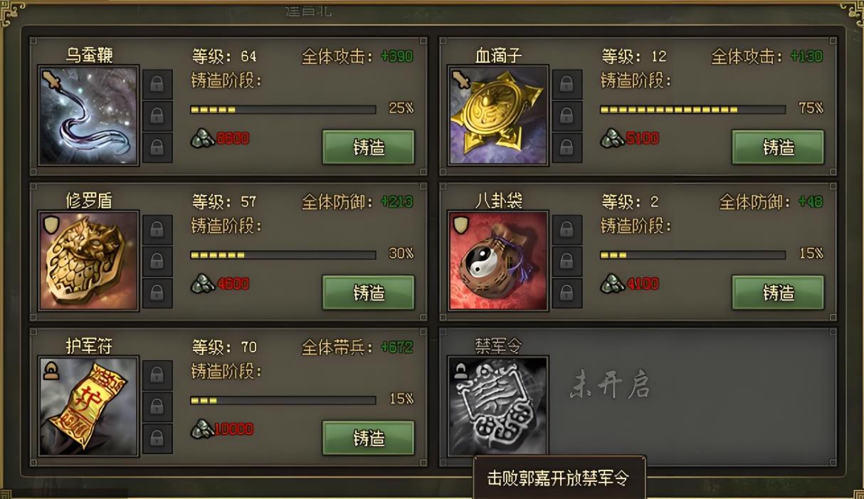Click the middle lock slot of 修罗盾
864x499 pixels.
click(x=157, y=261)
